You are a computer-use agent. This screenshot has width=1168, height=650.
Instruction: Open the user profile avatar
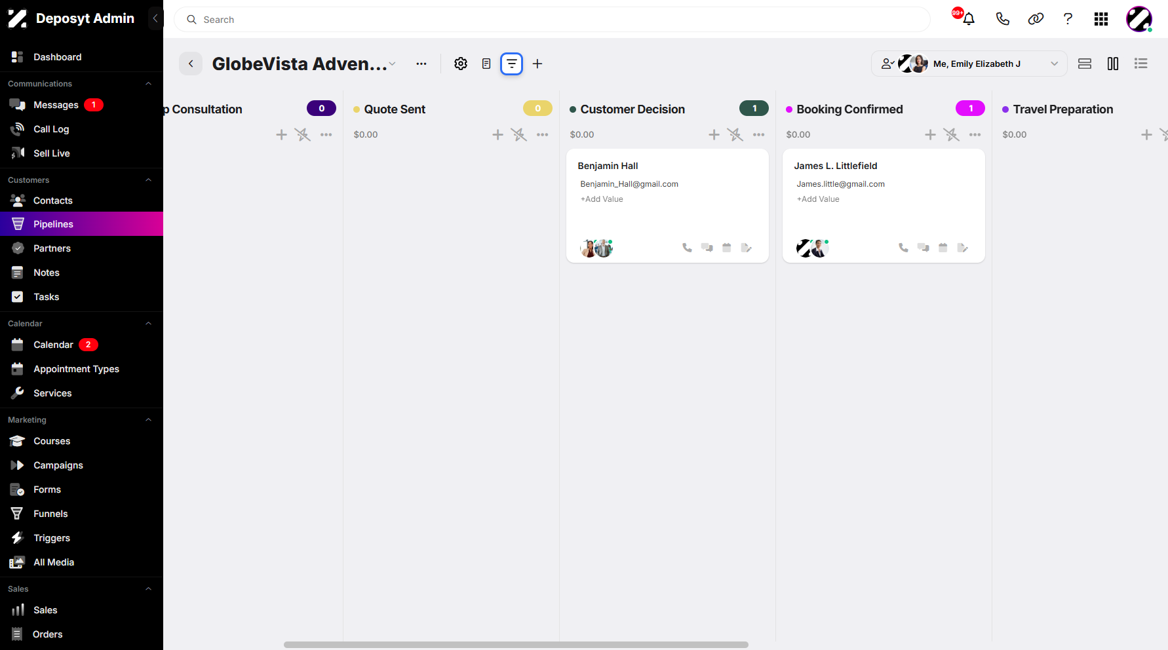coord(1139,19)
